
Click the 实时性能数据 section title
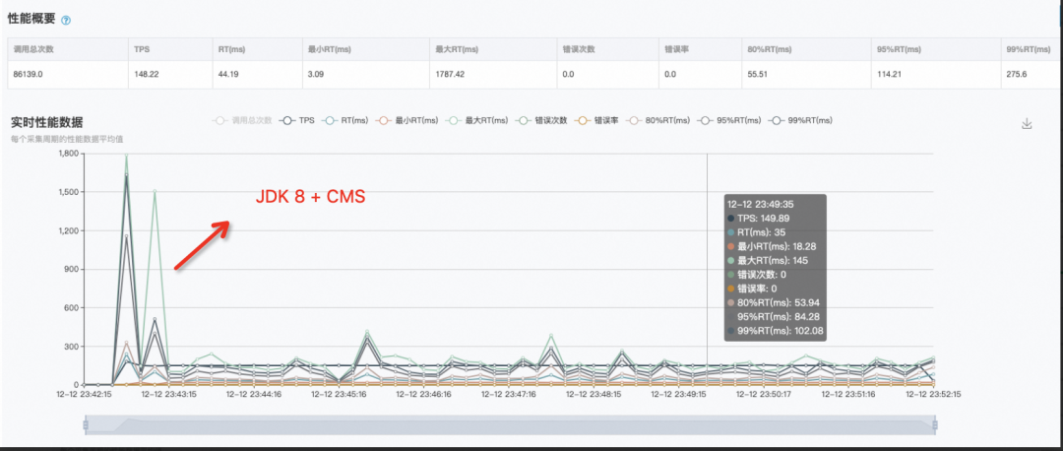tap(47, 123)
